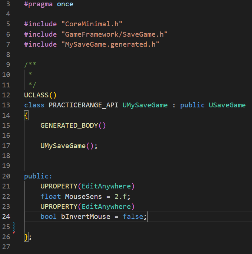The height and width of the screenshot is (254, 252).
Task: Click the PRACTICERANGE_API macro
Action: pos(83,105)
